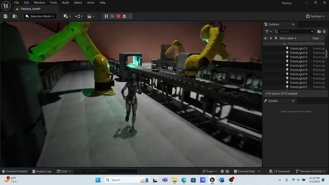This screenshot has height=185, width=329.
Task: Open the cinematics clapperboard dropdown
Action: (x=91, y=16)
